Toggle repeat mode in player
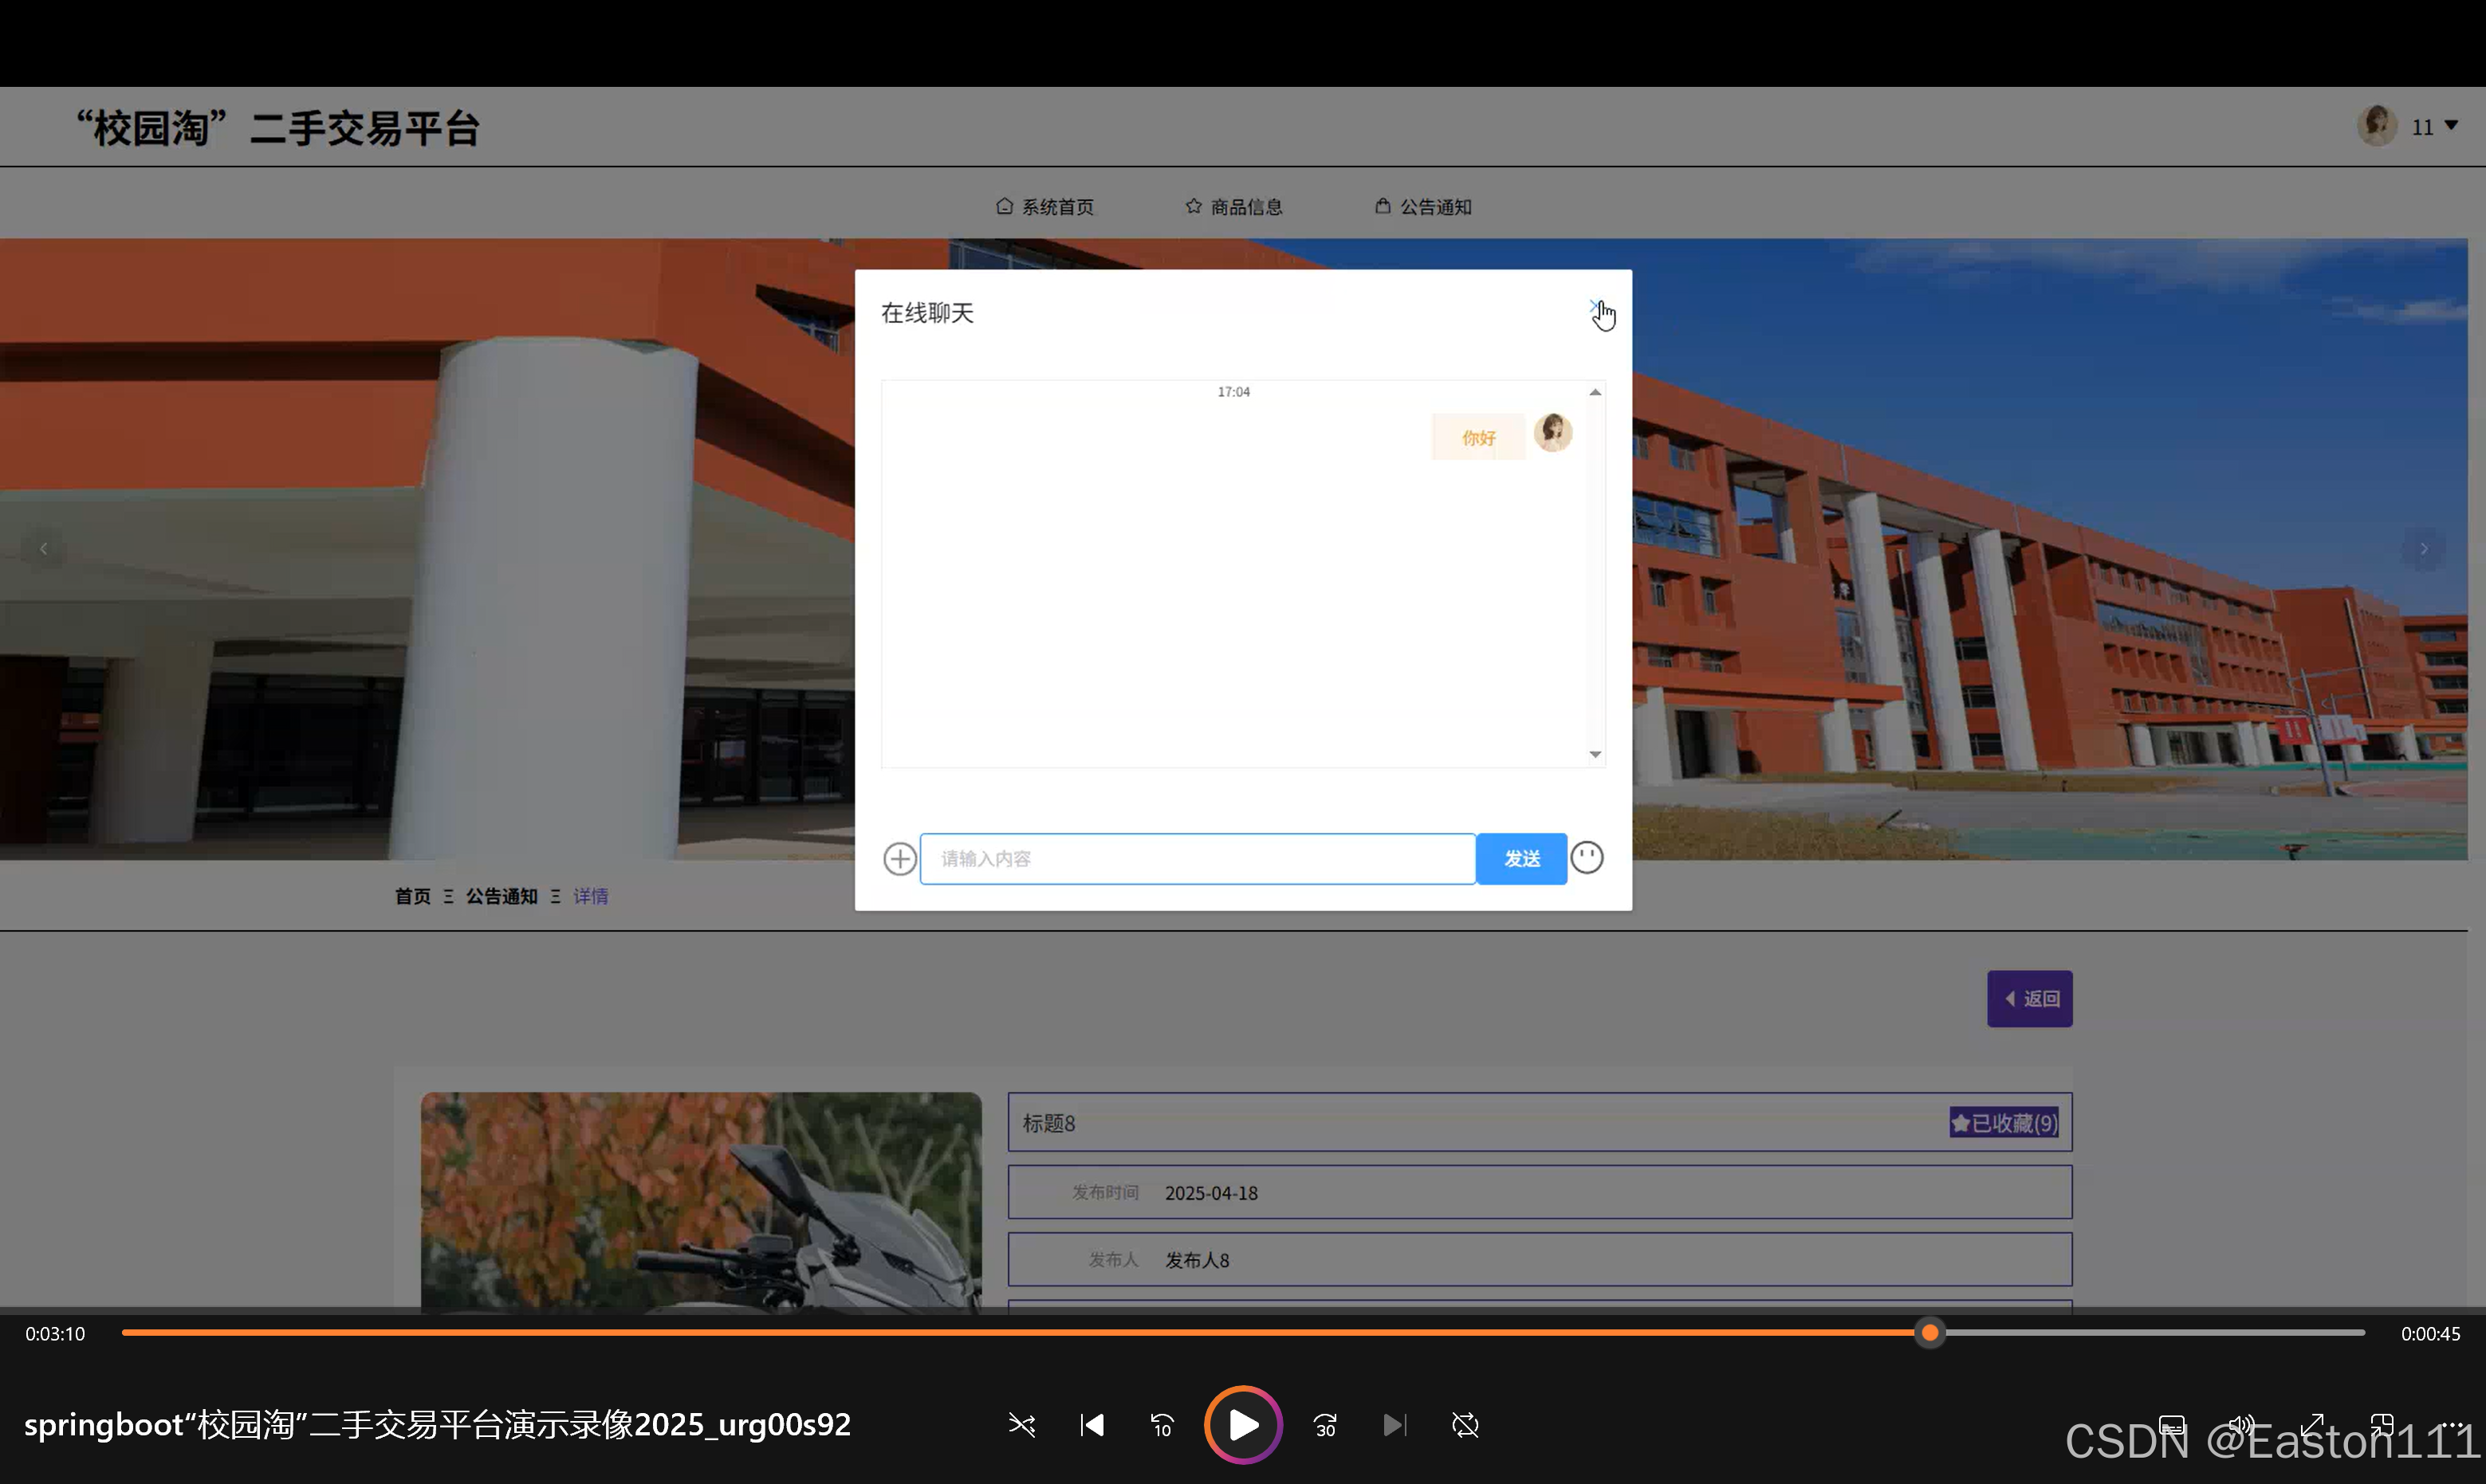The height and width of the screenshot is (1484, 2486). coord(1465,1424)
